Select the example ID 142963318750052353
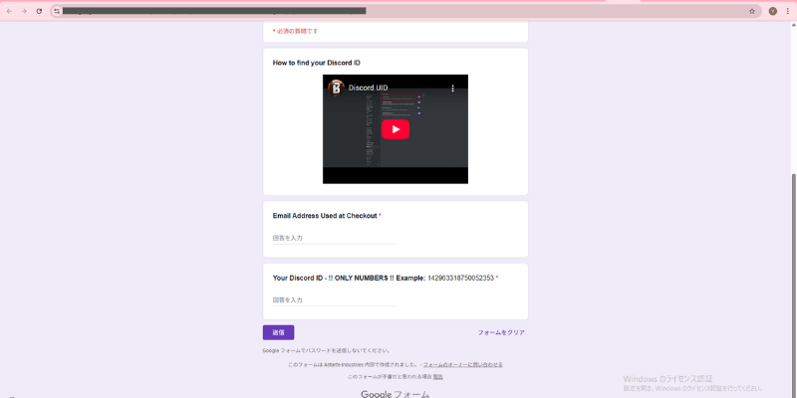This screenshot has width=797, height=398. click(460, 279)
